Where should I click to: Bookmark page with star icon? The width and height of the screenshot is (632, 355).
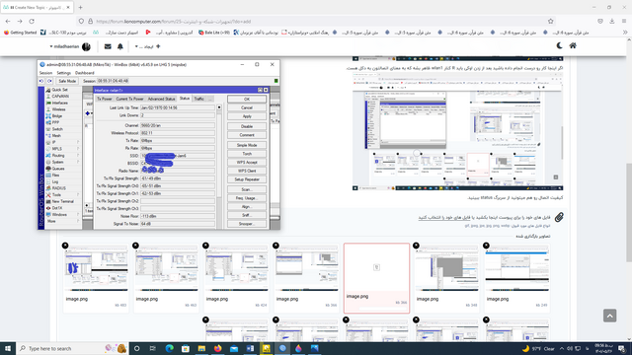point(551,22)
